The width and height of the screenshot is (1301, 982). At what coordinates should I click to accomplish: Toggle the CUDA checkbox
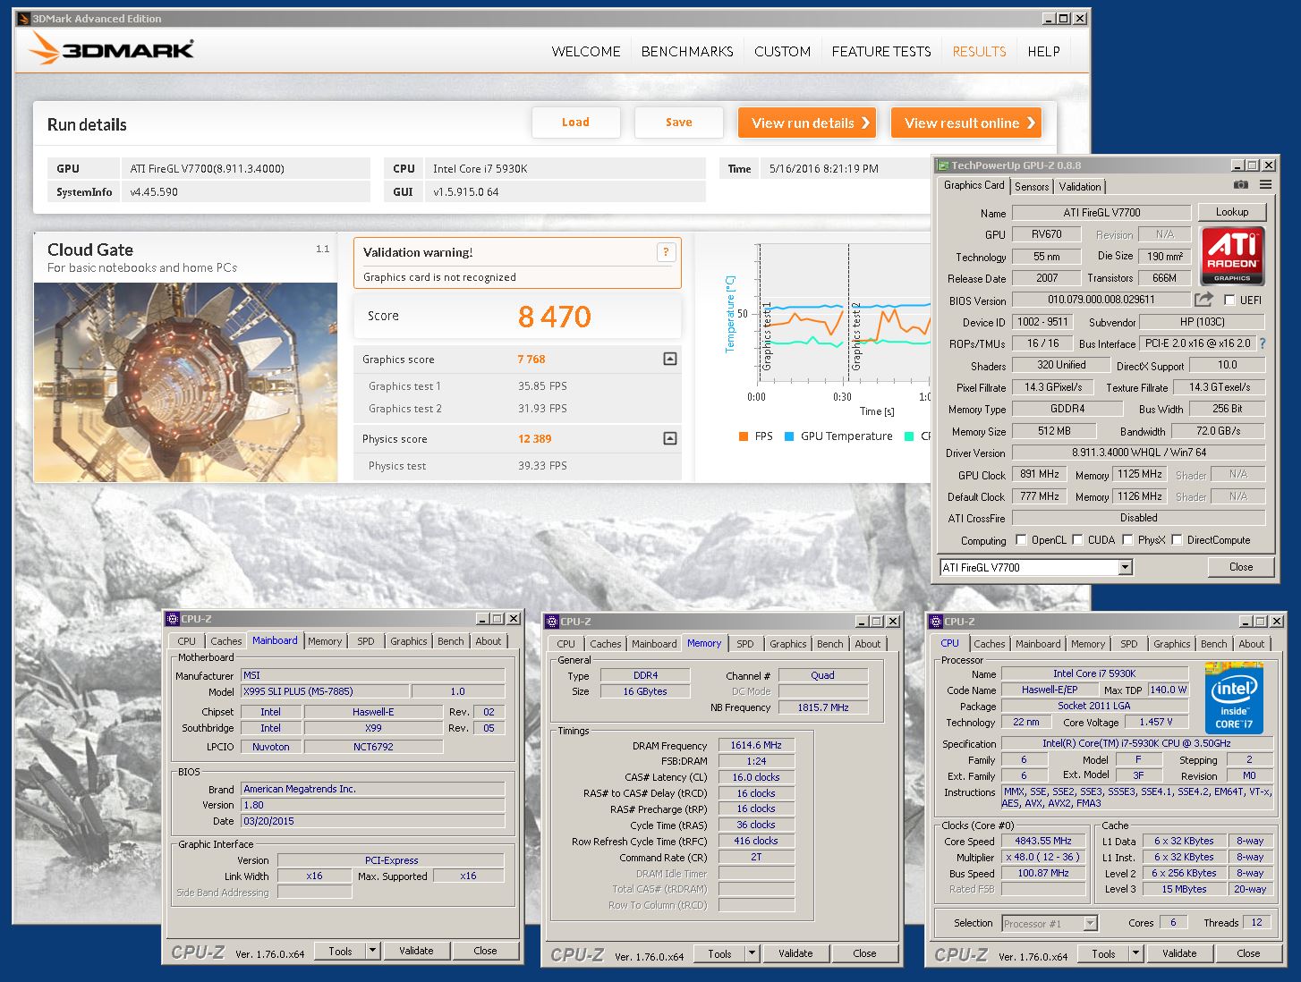click(1077, 540)
